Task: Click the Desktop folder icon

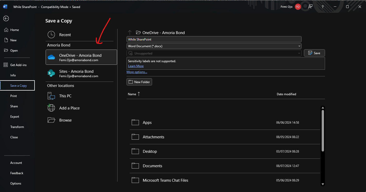Action: coord(135,151)
